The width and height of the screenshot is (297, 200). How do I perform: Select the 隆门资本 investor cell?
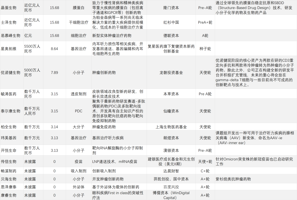coord(171,8)
